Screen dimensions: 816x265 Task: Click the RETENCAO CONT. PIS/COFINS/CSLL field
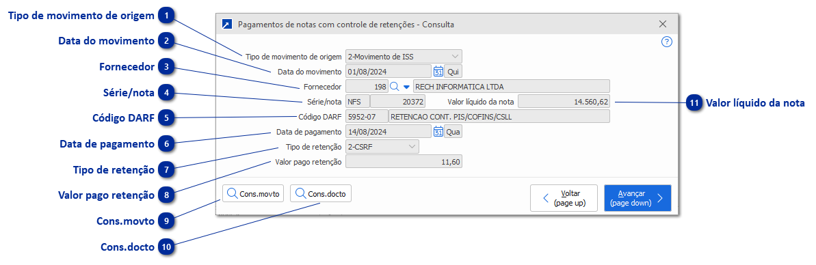499,116
